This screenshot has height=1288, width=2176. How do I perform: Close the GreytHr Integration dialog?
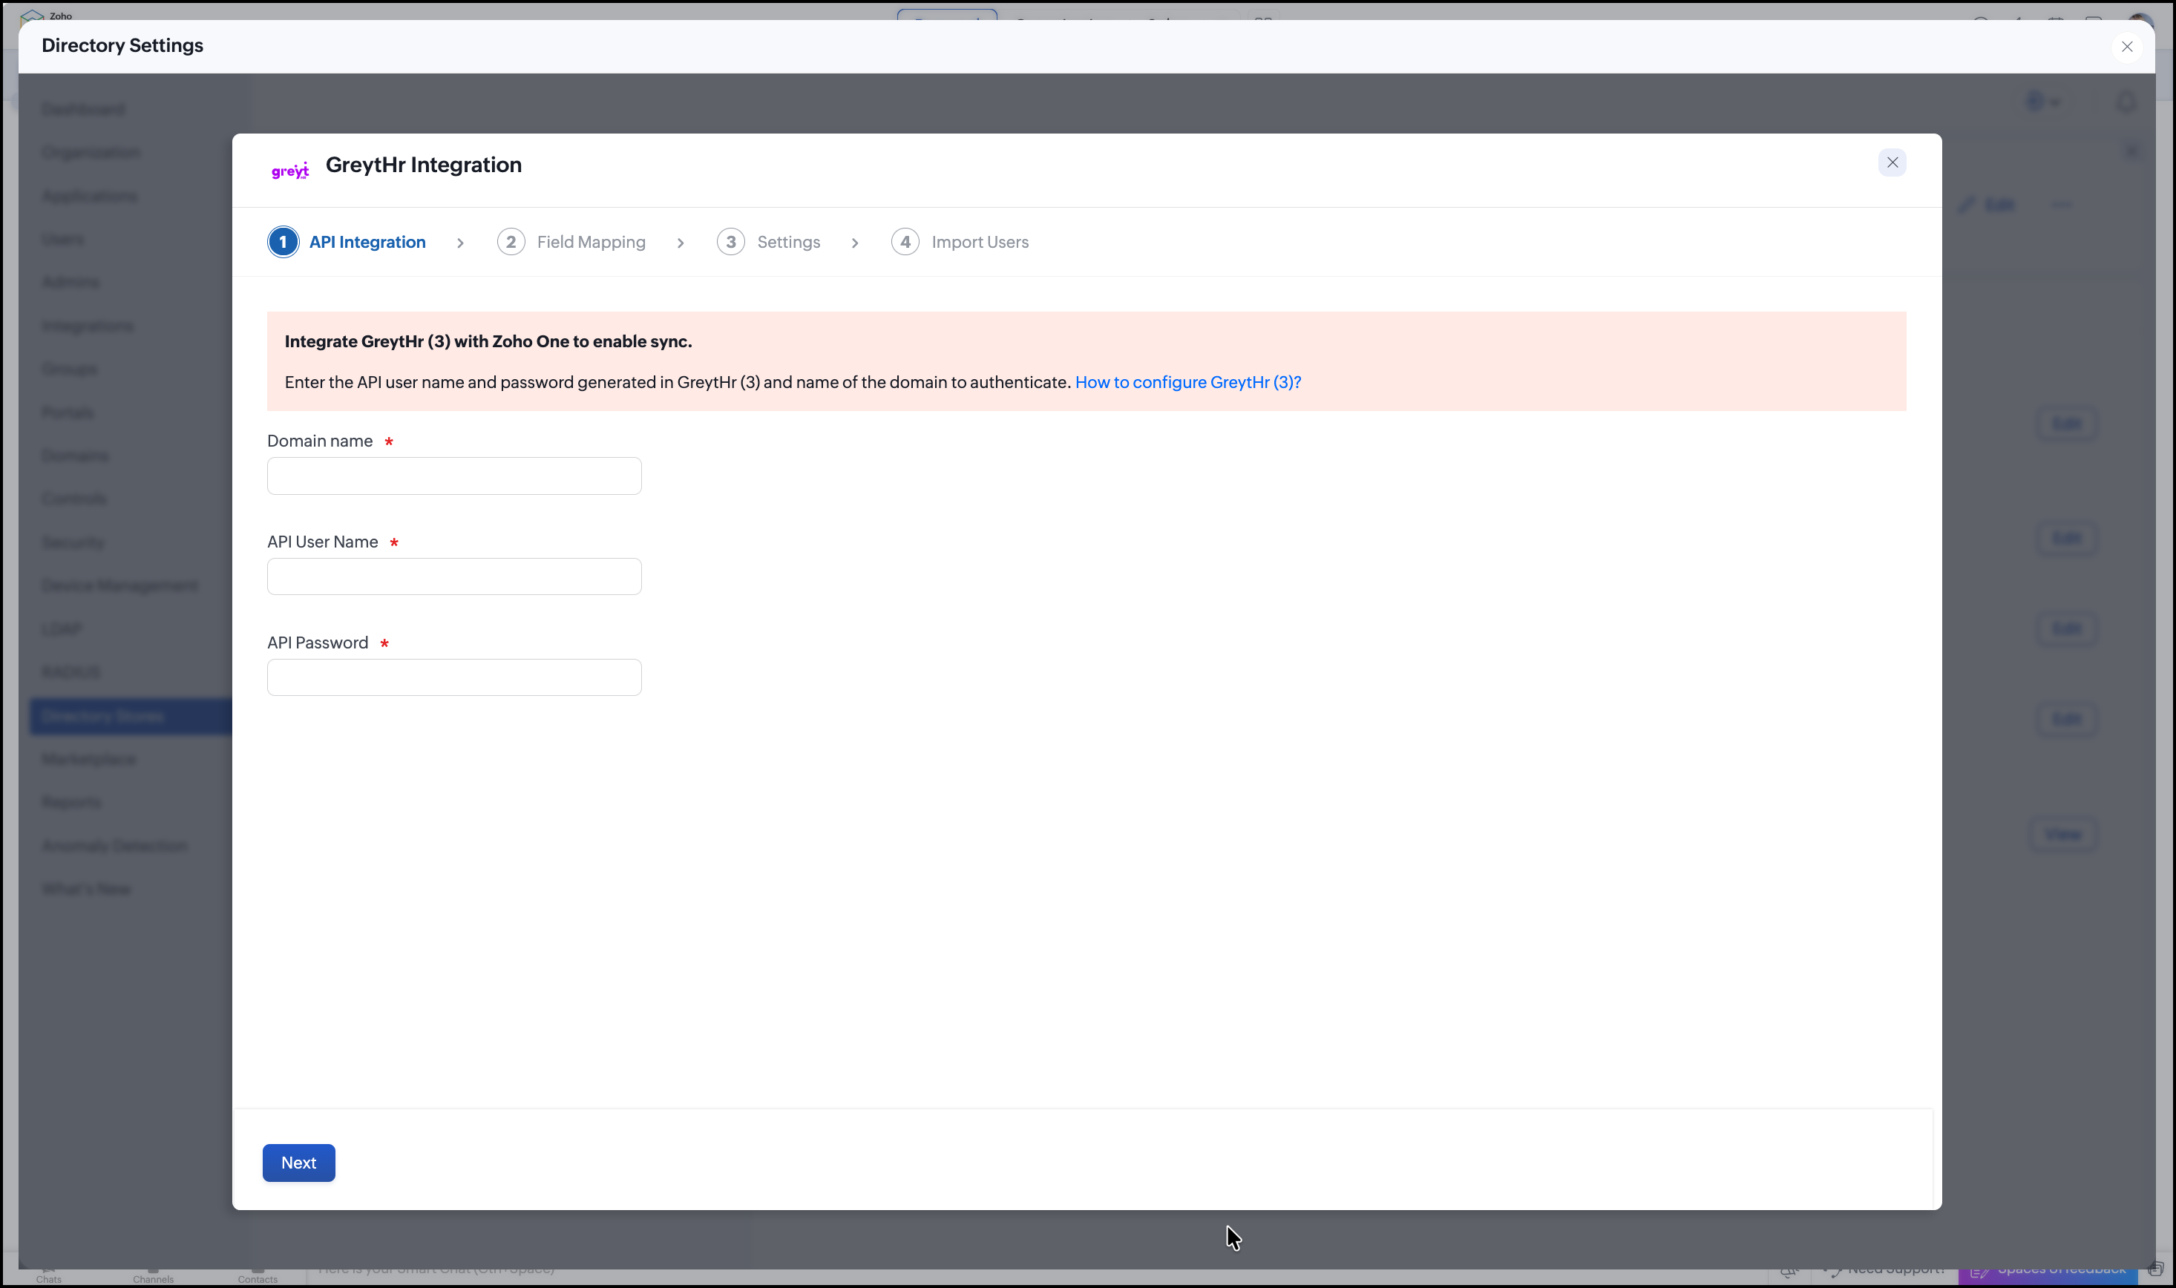click(x=1892, y=163)
